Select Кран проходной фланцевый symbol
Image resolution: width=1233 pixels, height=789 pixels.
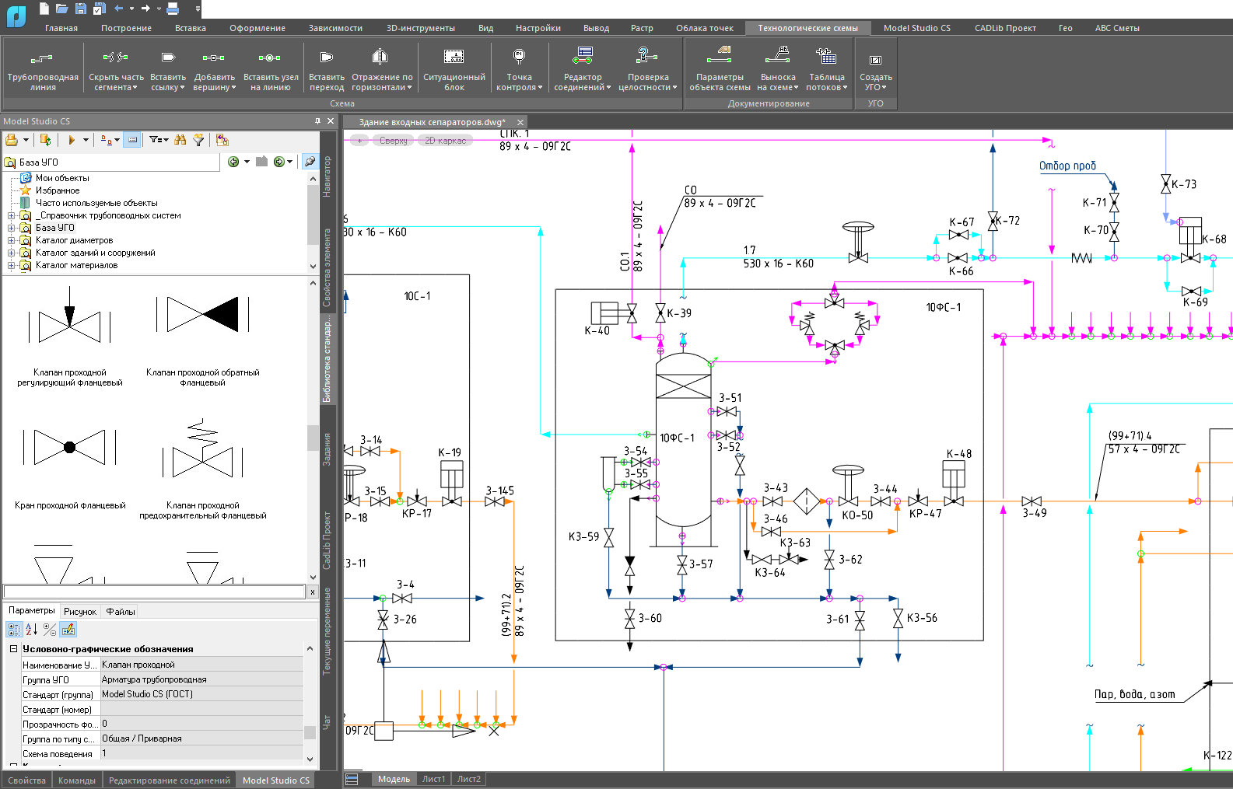coord(70,469)
